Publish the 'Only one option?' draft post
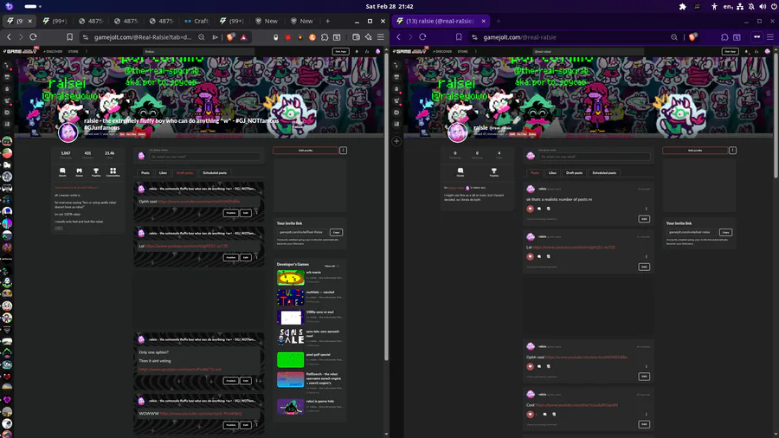 (x=231, y=380)
